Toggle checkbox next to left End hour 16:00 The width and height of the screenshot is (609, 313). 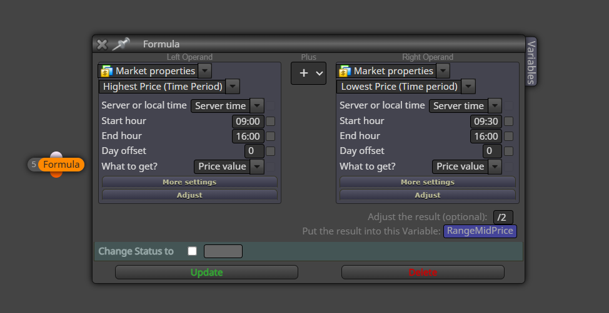pyautogui.click(x=270, y=136)
